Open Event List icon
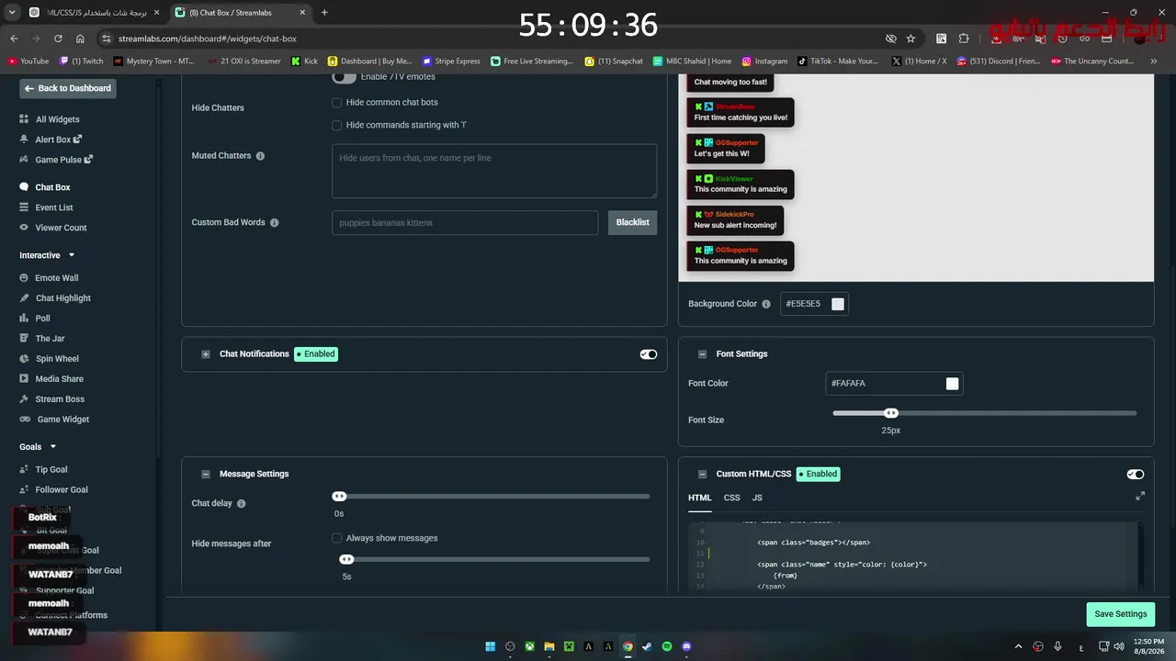1176x661 pixels. pos(25,207)
